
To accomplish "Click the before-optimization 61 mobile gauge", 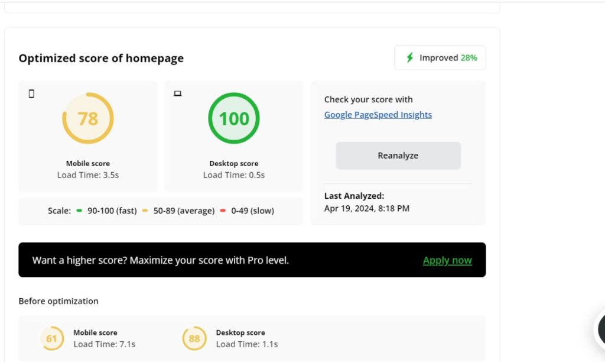I will (52, 338).
